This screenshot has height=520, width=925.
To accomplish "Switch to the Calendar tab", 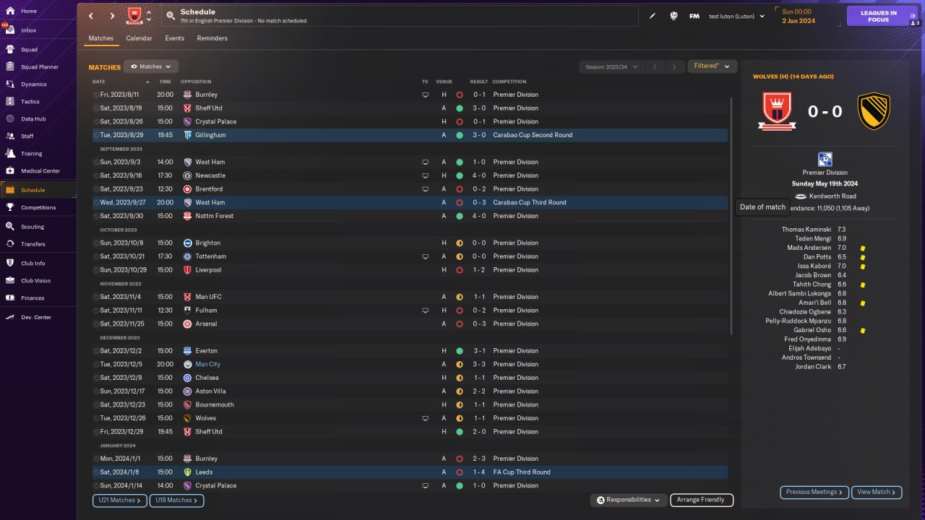I will point(139,38).
